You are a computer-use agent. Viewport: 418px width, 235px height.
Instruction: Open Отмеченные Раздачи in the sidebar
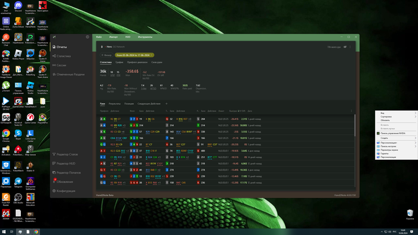(x=69, y=75)
